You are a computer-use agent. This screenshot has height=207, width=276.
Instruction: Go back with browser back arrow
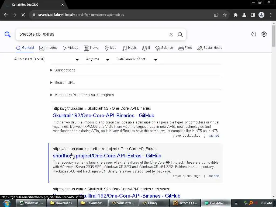pyautogui.click(x=6, y=15)
